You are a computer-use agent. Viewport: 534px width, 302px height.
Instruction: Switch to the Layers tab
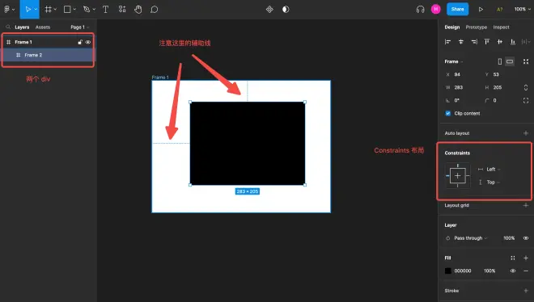[22, 27]
